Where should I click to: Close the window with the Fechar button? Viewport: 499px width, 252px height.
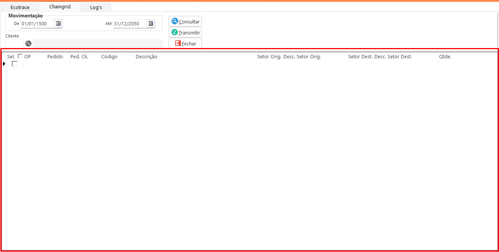tap(185, 44)
